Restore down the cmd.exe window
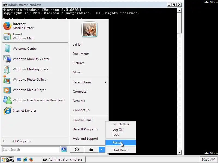Image resolution: width=218 pixels, height=163 pixels. coord(174,5)
